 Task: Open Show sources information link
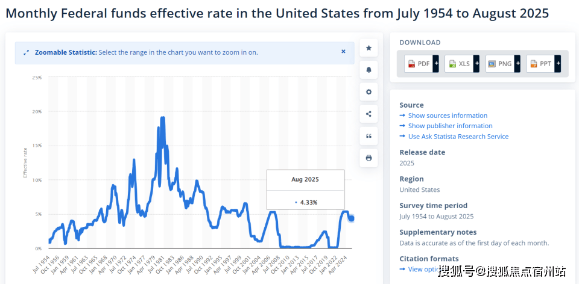point(447,116)
